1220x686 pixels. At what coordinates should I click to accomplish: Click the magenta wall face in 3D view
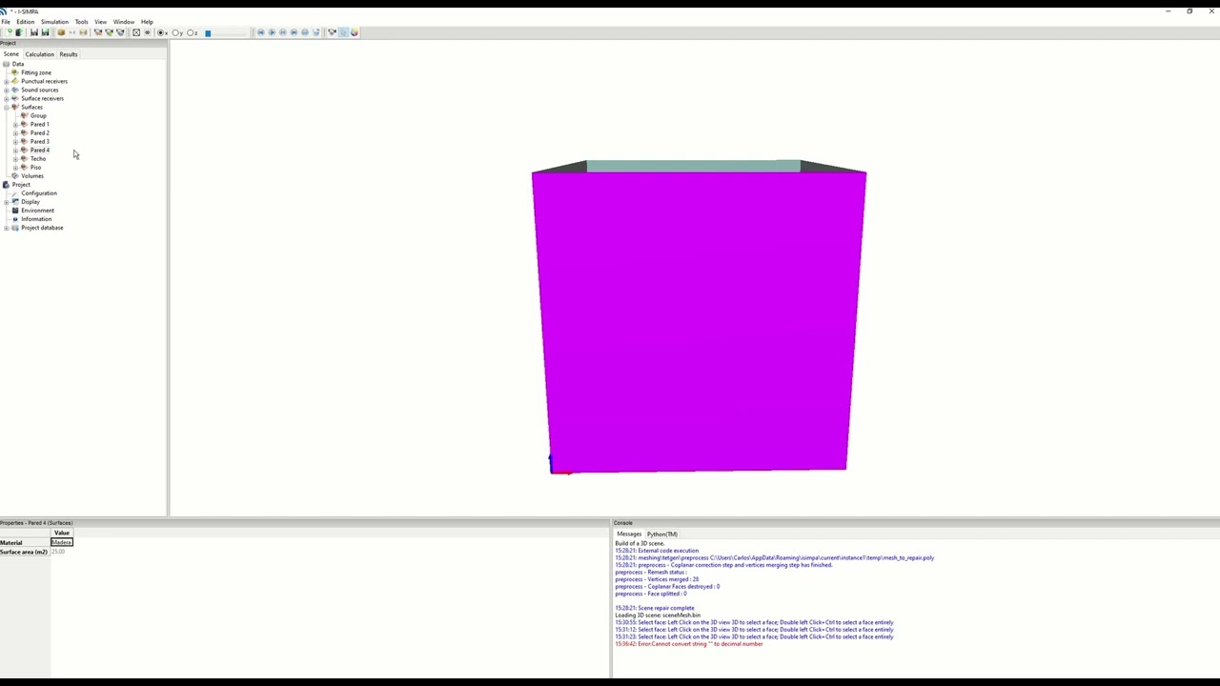(698, 322)
